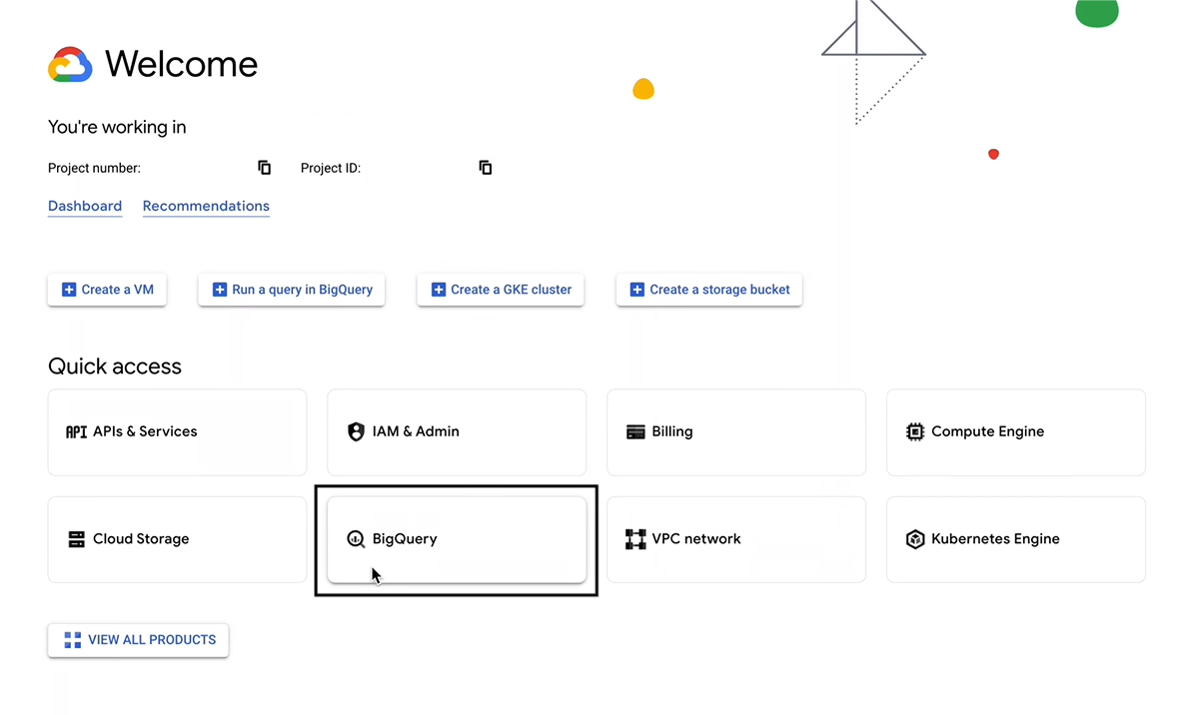Open the Recommendations link
Viewport: 1182px width, 715px height.
tap(206, 206)
